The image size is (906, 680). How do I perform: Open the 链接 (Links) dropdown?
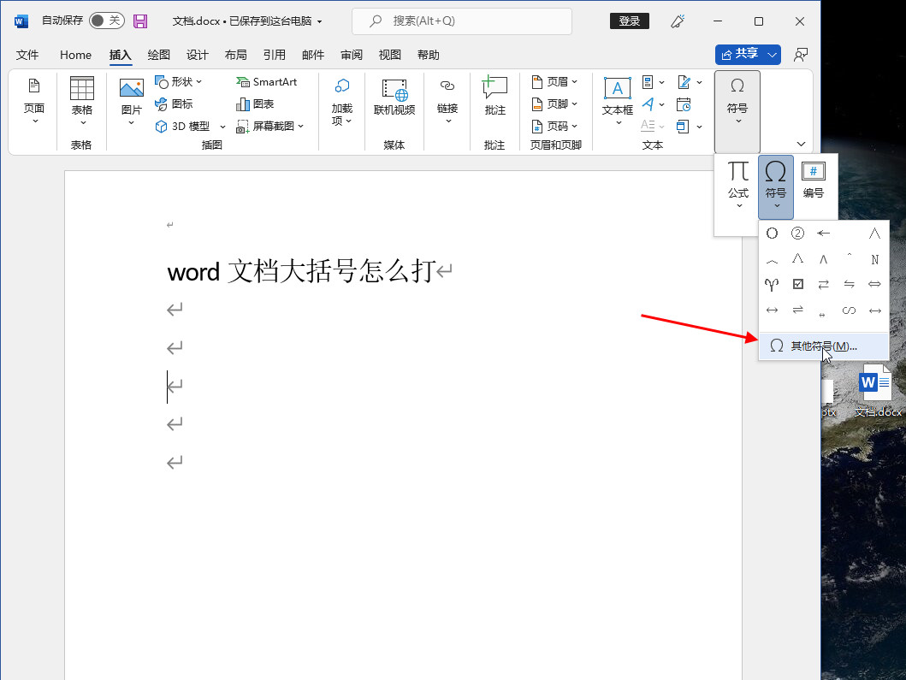(447, 102)
